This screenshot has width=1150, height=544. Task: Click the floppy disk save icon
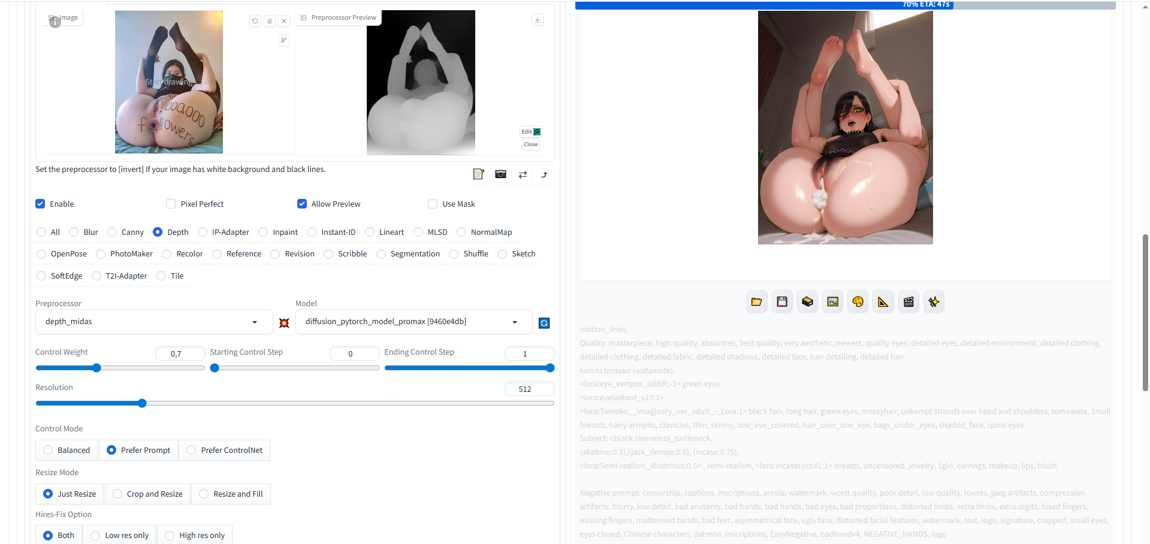[782, 302]
